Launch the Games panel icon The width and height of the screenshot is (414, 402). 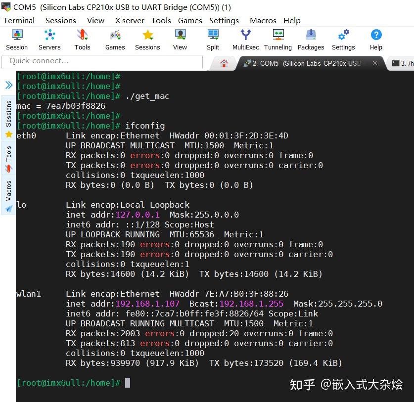(114, 39)
